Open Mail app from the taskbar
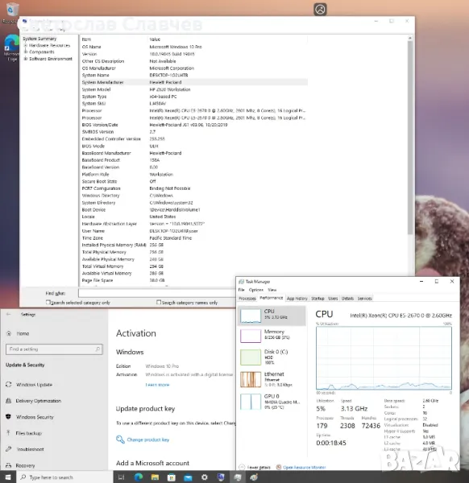This screenshot has width=469, height=483. point(188,477)
